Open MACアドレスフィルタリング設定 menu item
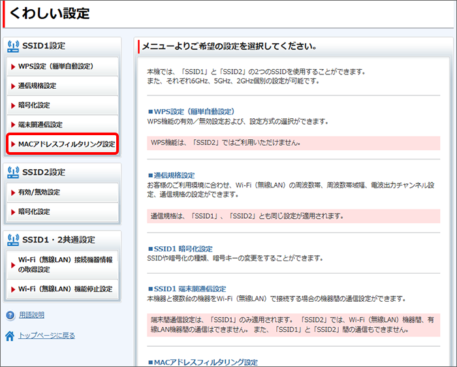Screen dimensions: 457x367 [63, 144]
